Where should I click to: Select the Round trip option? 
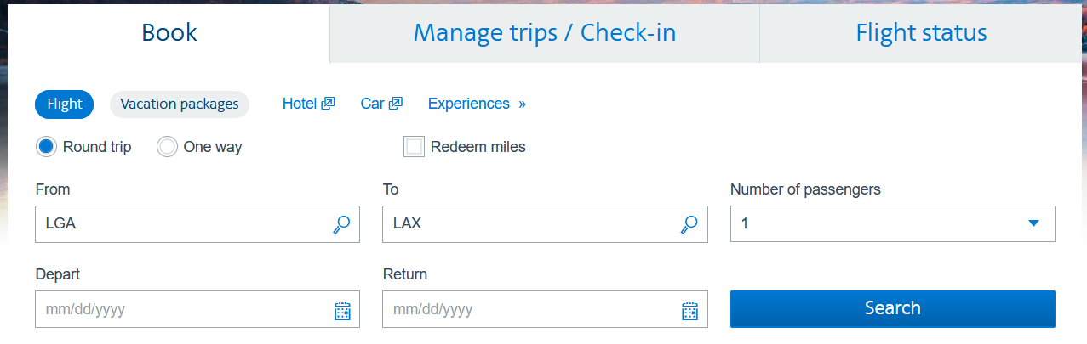[47, 147]
